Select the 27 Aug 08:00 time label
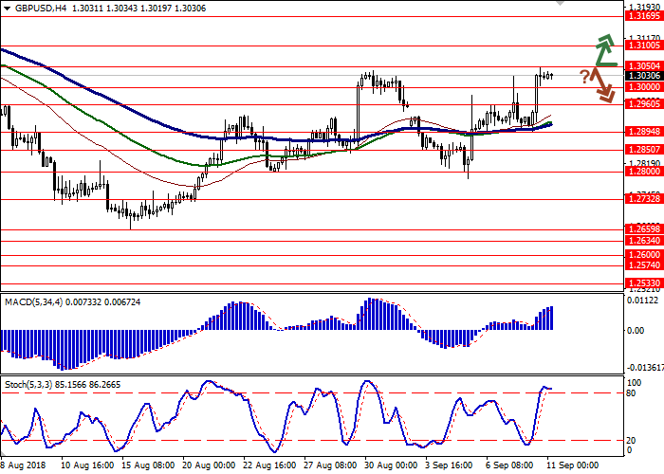Image resolution: width=664 pixels, height=474 pixels. [x=330, y=465]
